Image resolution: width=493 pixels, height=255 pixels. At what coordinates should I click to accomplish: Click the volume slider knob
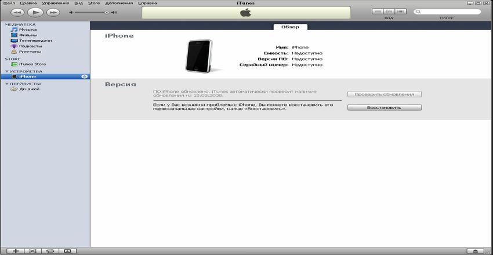pyautogui.click(x=107, y=13)
